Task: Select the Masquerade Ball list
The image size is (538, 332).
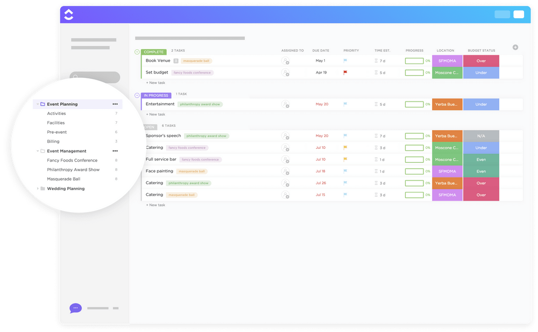Action: point(63,179)
